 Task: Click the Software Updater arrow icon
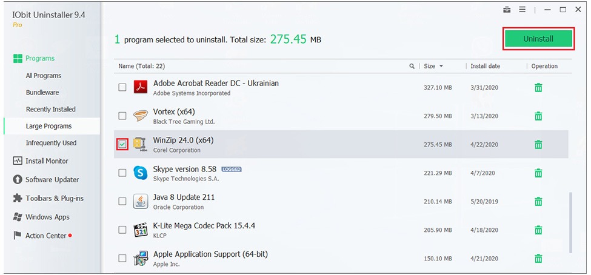pos(18,179)
